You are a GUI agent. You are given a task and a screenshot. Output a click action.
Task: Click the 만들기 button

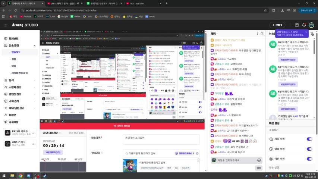277,25
